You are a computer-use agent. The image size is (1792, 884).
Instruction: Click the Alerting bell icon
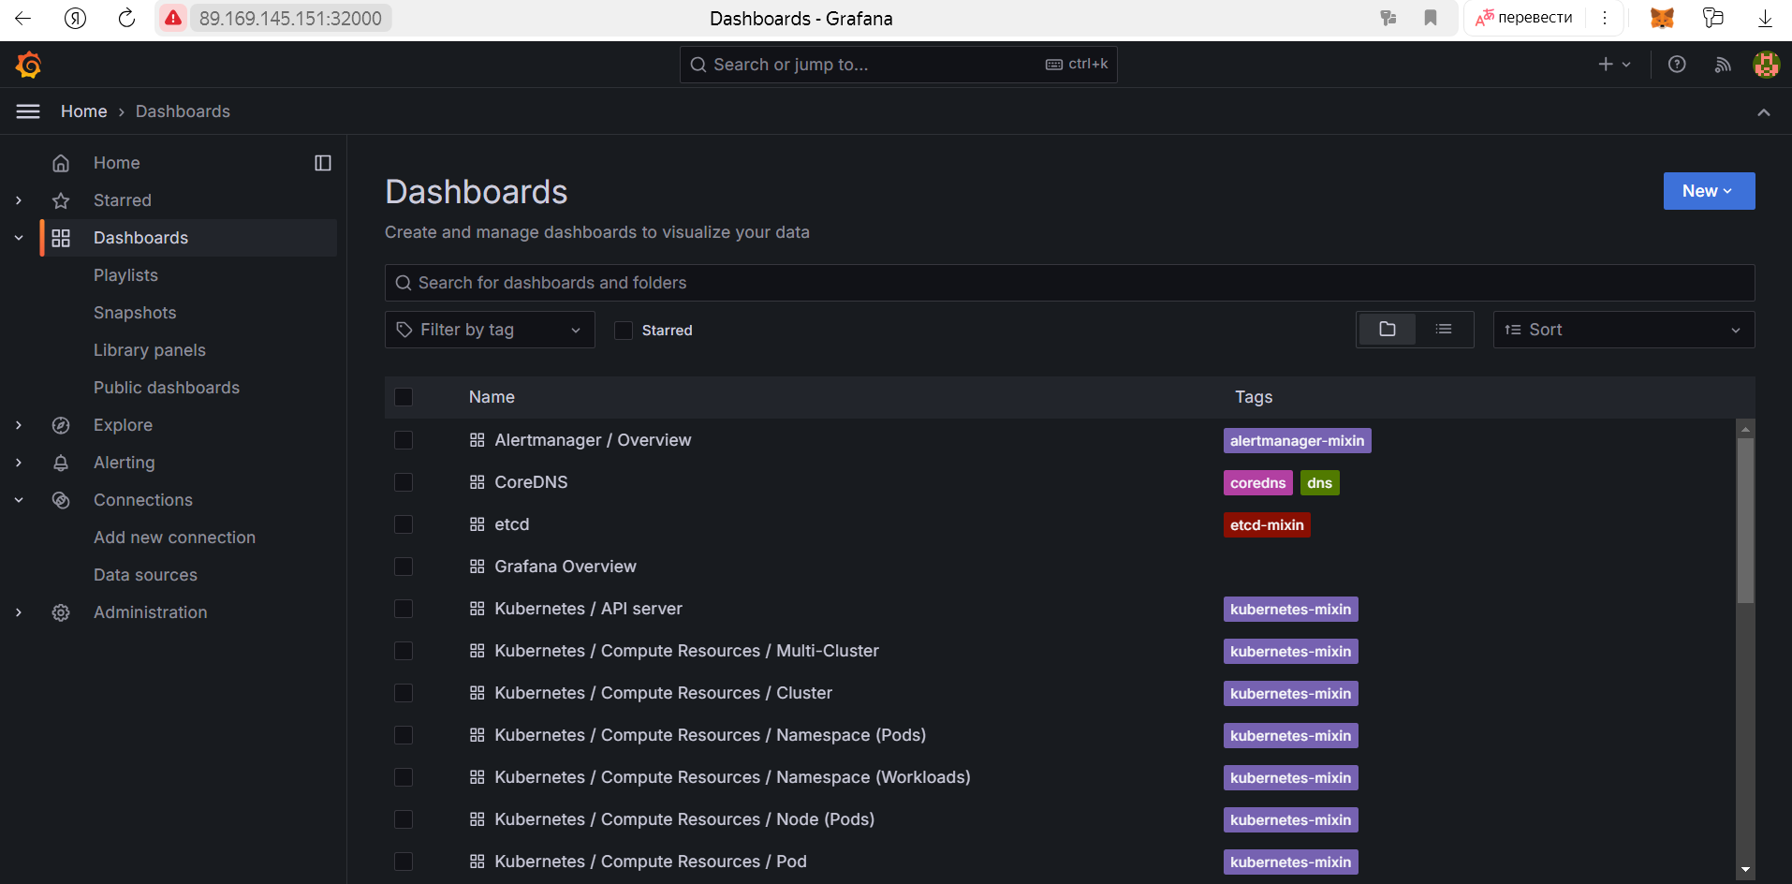click(x=61, y=463)
